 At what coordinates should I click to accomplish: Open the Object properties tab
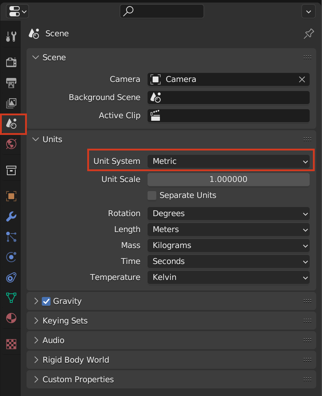[x=11, y=196]
